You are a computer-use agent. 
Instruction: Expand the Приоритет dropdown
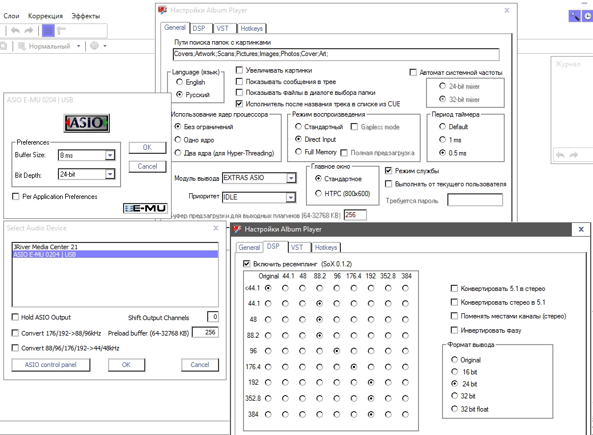tap(290, 197)
